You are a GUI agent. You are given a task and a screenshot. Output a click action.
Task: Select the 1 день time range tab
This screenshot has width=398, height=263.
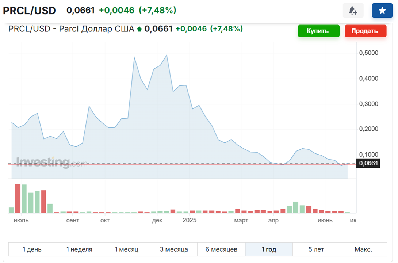tap(32, 249)
